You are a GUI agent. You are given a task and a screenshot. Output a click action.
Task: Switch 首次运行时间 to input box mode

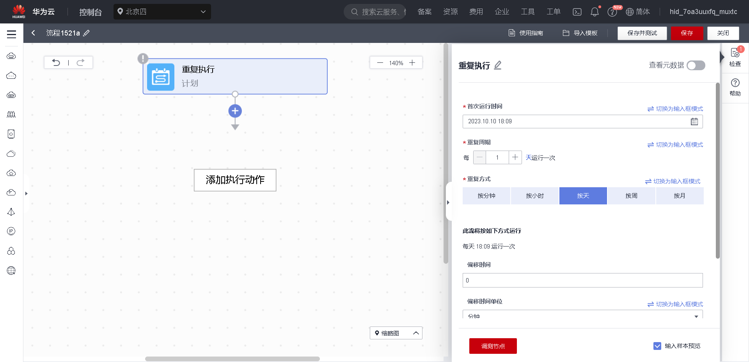[675, 109]
